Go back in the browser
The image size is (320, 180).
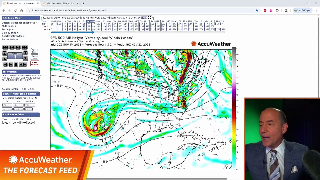tap(4, 10)
